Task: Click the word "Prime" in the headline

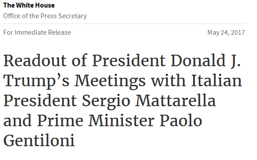Action: (60, 120)
